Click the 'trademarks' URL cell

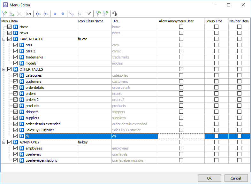click(x=135, y=57)
